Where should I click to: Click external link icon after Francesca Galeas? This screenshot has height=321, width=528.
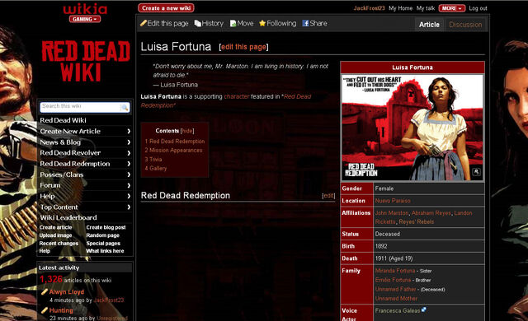point(423,309)
